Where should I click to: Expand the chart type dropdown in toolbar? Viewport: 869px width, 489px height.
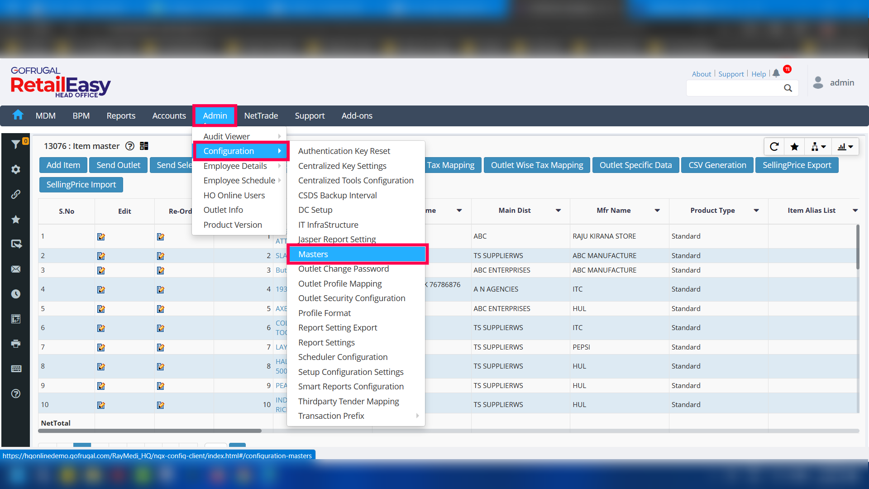coord(845,147)
